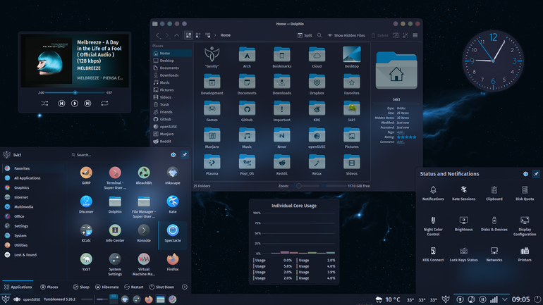The height and width of the screenshot is (305, 543).
Task: Open the Firefox icon in the taskbar
Action: click(149, 299)
